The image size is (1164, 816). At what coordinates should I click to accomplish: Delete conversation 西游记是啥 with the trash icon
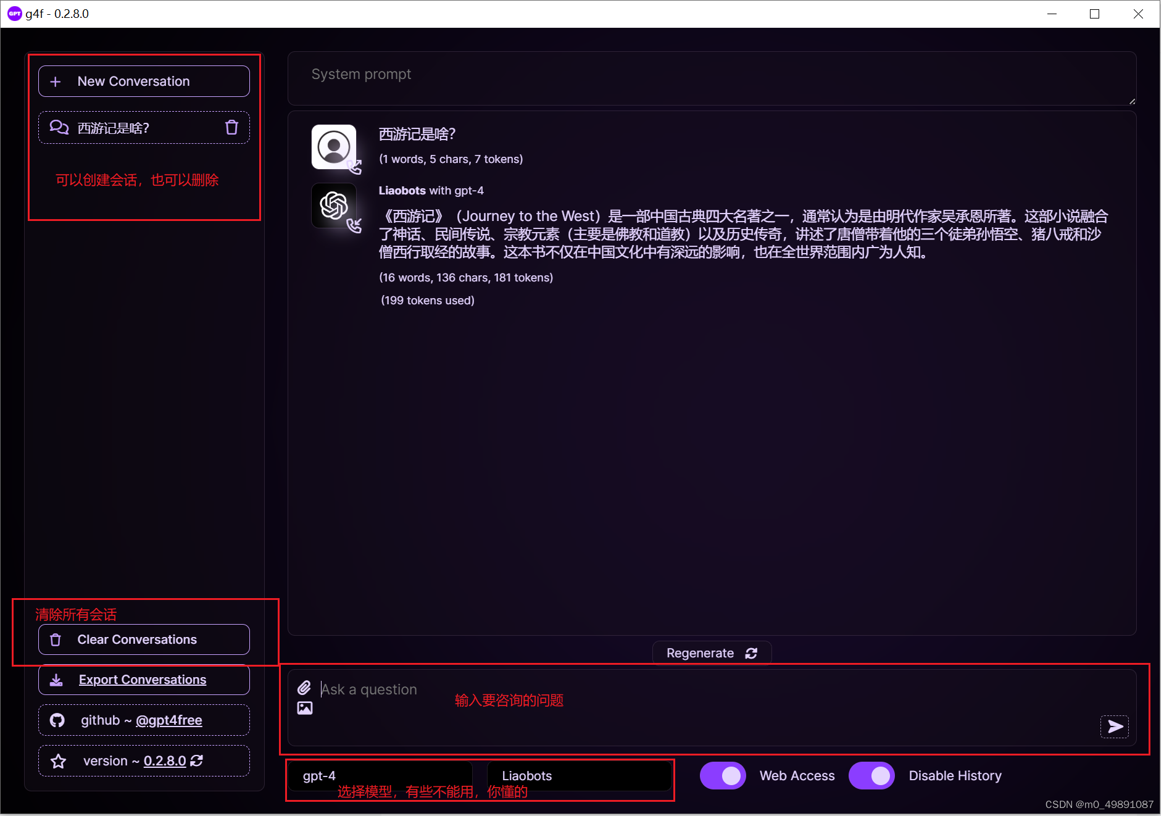click(231, 127)
